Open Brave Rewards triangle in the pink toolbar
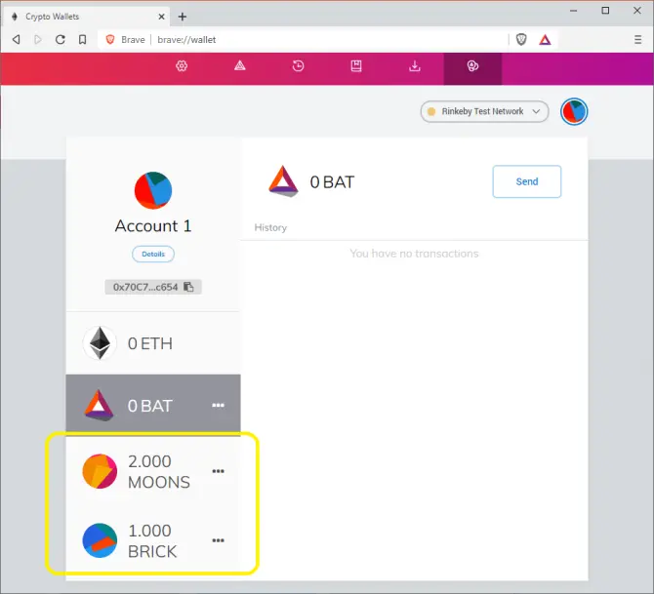Viewport: 654px width, 594px height. pos(240,65)
